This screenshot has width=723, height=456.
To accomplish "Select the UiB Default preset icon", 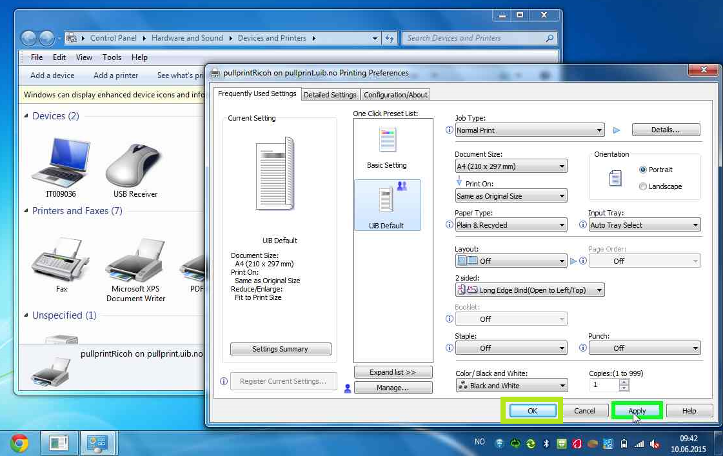I will 388,199.
